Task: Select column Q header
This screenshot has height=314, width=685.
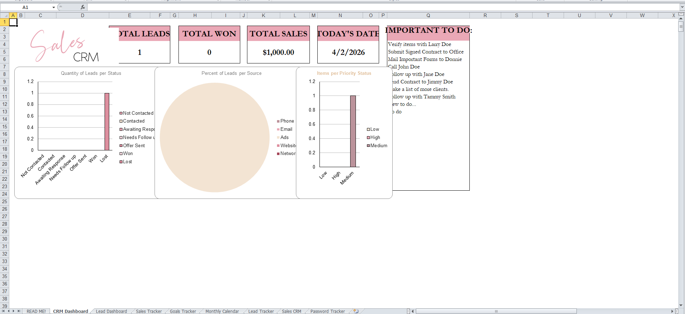Action: pyautogui.click(x=428, y=15)
